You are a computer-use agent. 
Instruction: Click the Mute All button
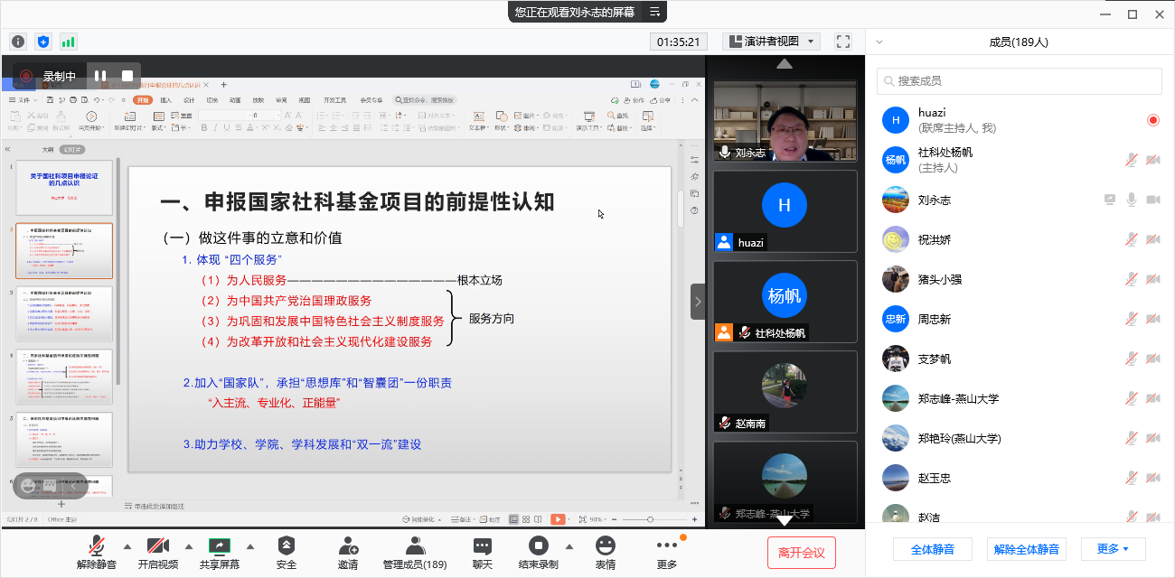pyautogui.click(x=932, y=549)
